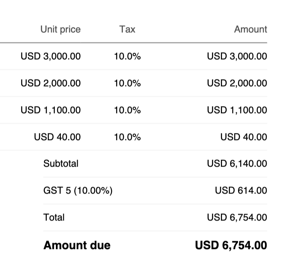Select the USD 2,000.00 unit price
This screenshot has width=294, height=267.
tap(51, 83)
